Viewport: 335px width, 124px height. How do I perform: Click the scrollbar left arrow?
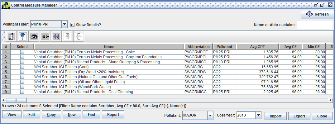(x=4, y=100)
